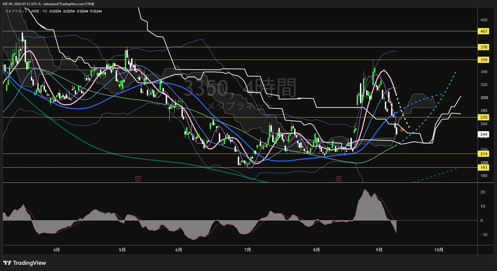Viewport: 497px width, 271px height.
Task: Open the earnings E marker in August
Action: (x=338, y=179)
